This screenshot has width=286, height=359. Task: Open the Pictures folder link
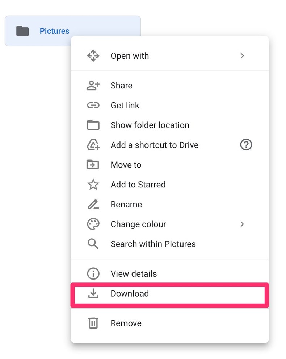[54, 31]
